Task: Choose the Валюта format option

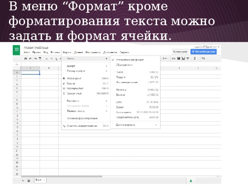Action: tap(135, 95)
